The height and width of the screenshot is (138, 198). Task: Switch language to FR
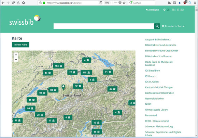(173, 10)
